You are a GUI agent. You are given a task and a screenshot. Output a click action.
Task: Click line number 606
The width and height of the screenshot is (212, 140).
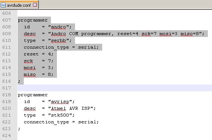click(6, 13)
